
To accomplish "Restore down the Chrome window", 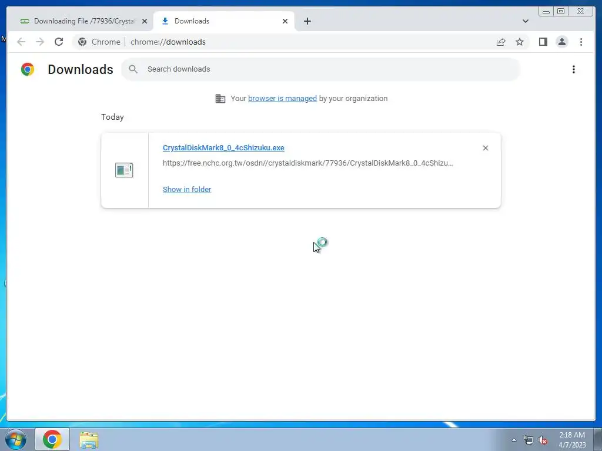I will point(560,12).
